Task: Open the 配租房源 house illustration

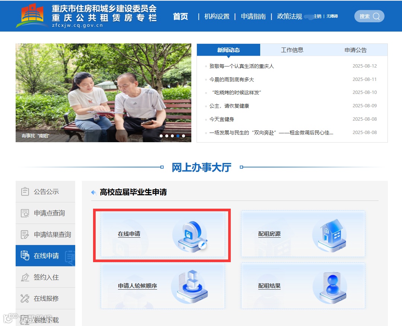Action: tap(330, 236)
